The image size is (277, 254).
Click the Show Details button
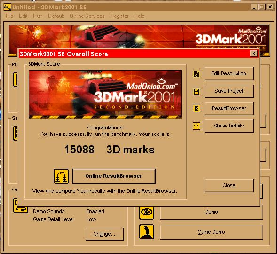tap(229, 126)
